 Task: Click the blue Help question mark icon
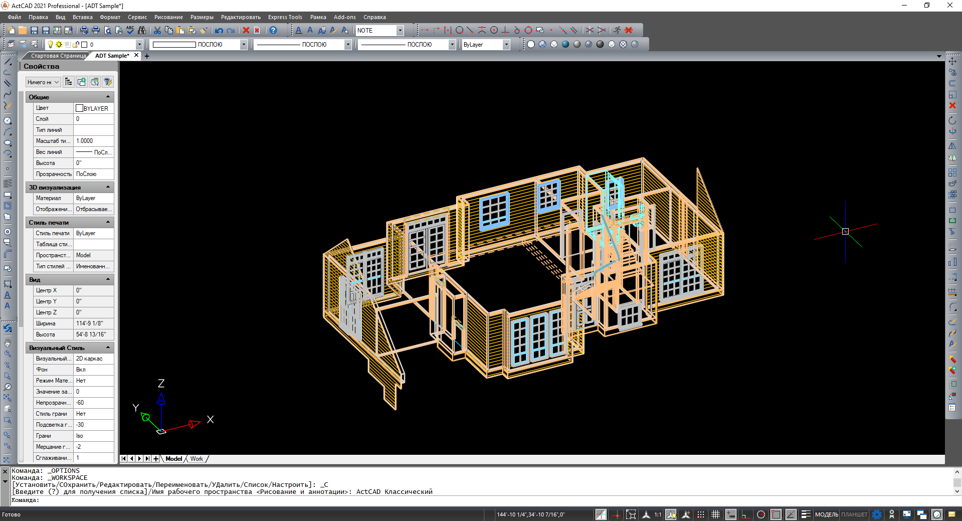coord(273,31)
